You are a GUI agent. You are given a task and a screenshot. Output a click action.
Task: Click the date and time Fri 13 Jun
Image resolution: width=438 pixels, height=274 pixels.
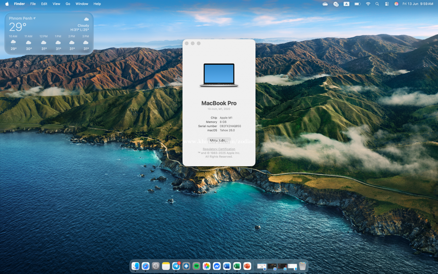click(418, 4)
